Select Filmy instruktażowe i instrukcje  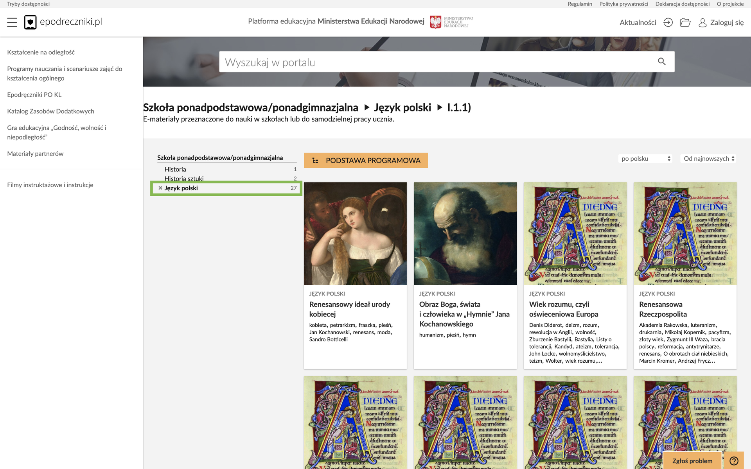(x=50, y=185)
